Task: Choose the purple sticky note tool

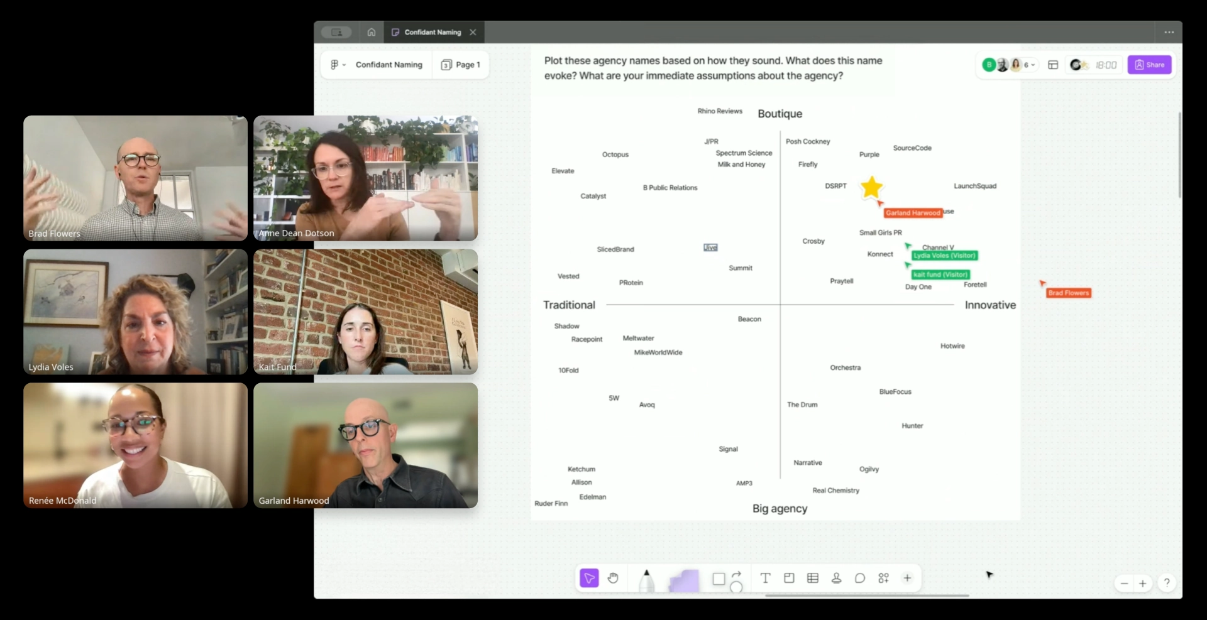Action: pyautogui.click(x=683, y=580)
